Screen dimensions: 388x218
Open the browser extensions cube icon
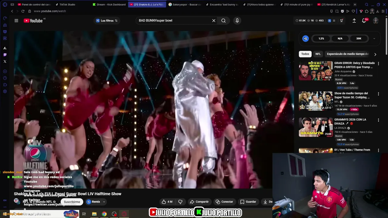(x=366, y=11)
